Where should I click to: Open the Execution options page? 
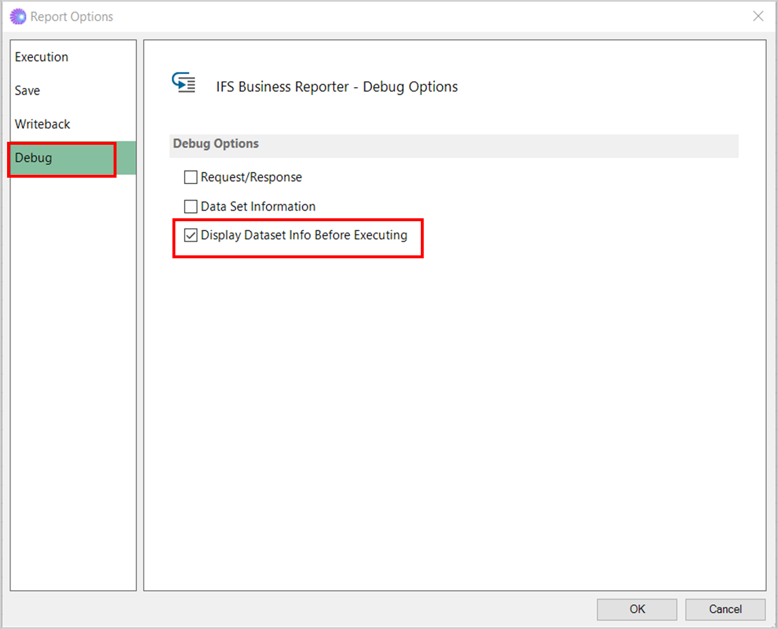click(73, 57)
